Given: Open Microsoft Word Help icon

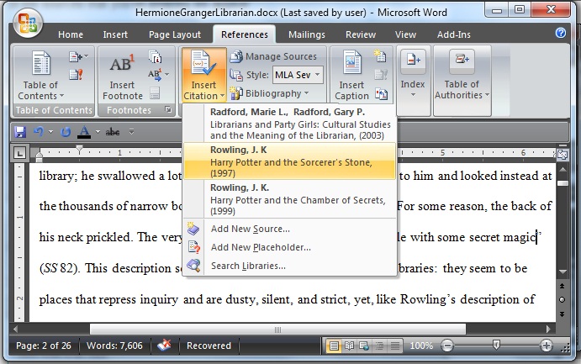Looking at the screenshot, I should [x=561, y=34].
